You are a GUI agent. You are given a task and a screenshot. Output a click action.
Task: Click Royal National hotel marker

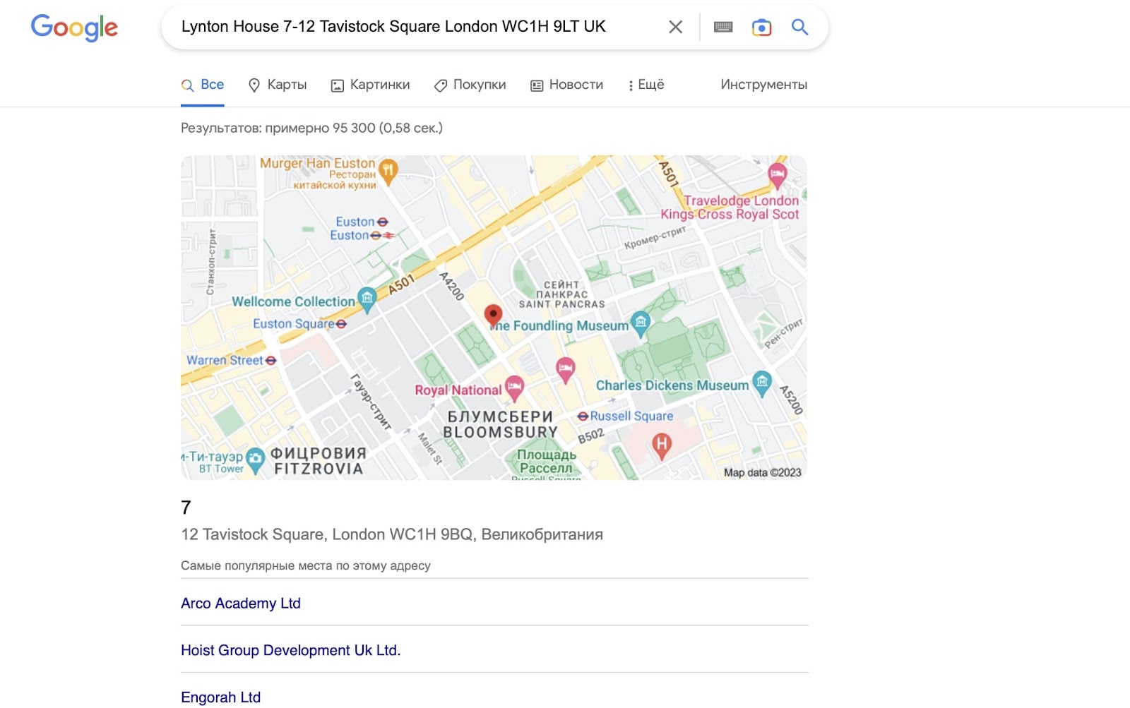click(514, 387)
